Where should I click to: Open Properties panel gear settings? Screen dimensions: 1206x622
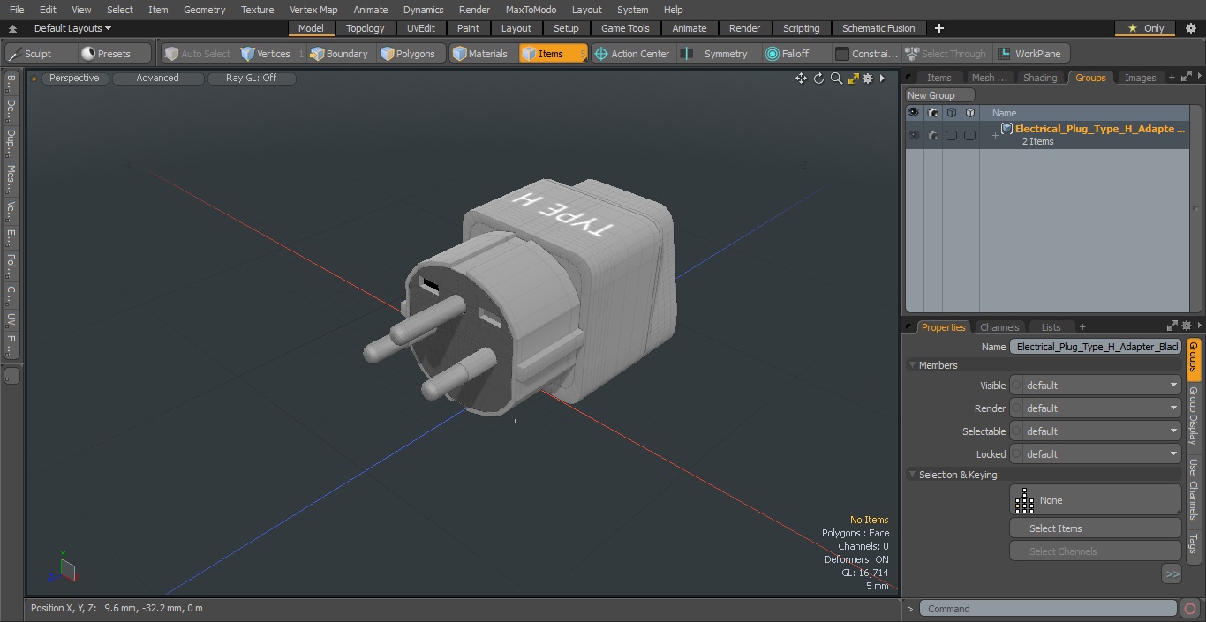[1187, 326]
